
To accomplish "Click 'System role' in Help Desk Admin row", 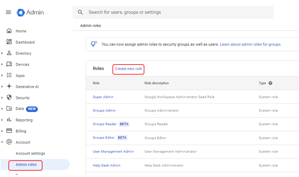I will pyautogui.click(x=268, y=165).
